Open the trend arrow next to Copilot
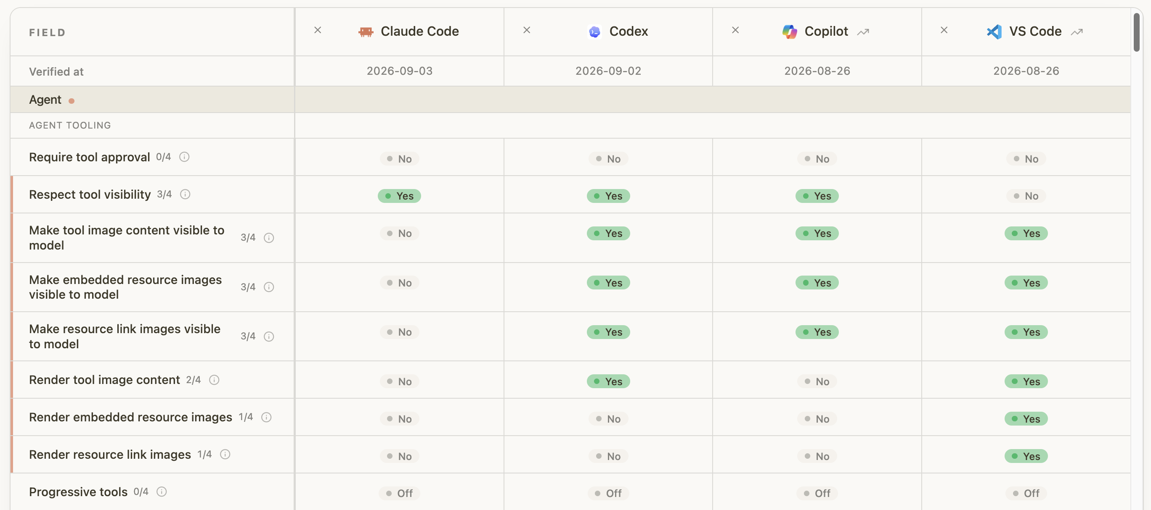Image resolution: width=1151 pixels, height=510 pixels. point(863,32)
